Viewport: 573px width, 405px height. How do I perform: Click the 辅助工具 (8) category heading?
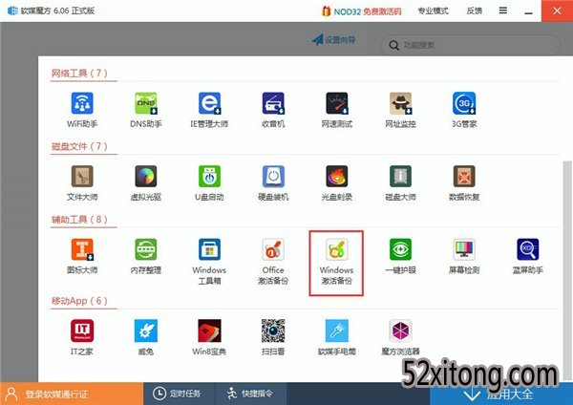(79, 220)
